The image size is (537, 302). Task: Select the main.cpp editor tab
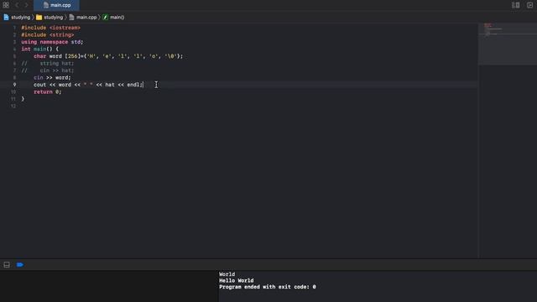57,5
